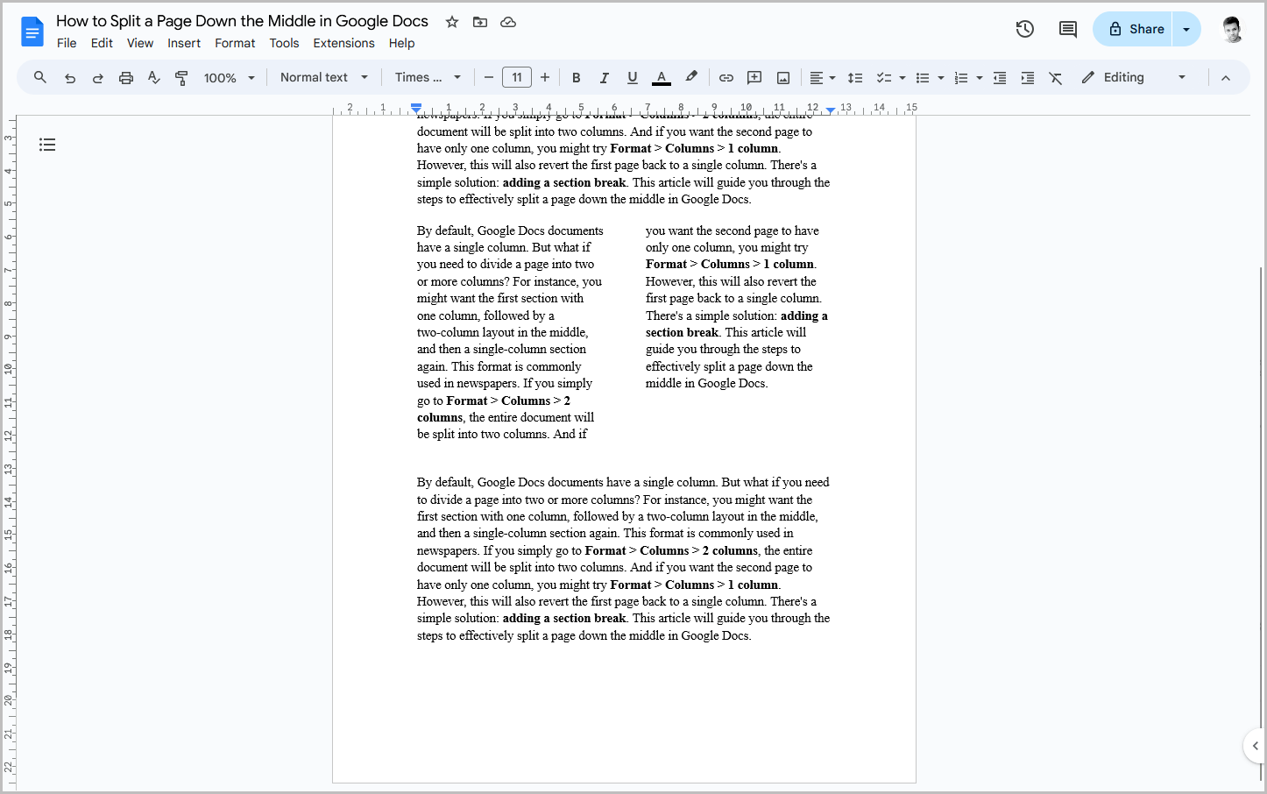The width and height of the screenshot is (1267, 794).
Task: Show document outline icon
Action: coord(47,145)
